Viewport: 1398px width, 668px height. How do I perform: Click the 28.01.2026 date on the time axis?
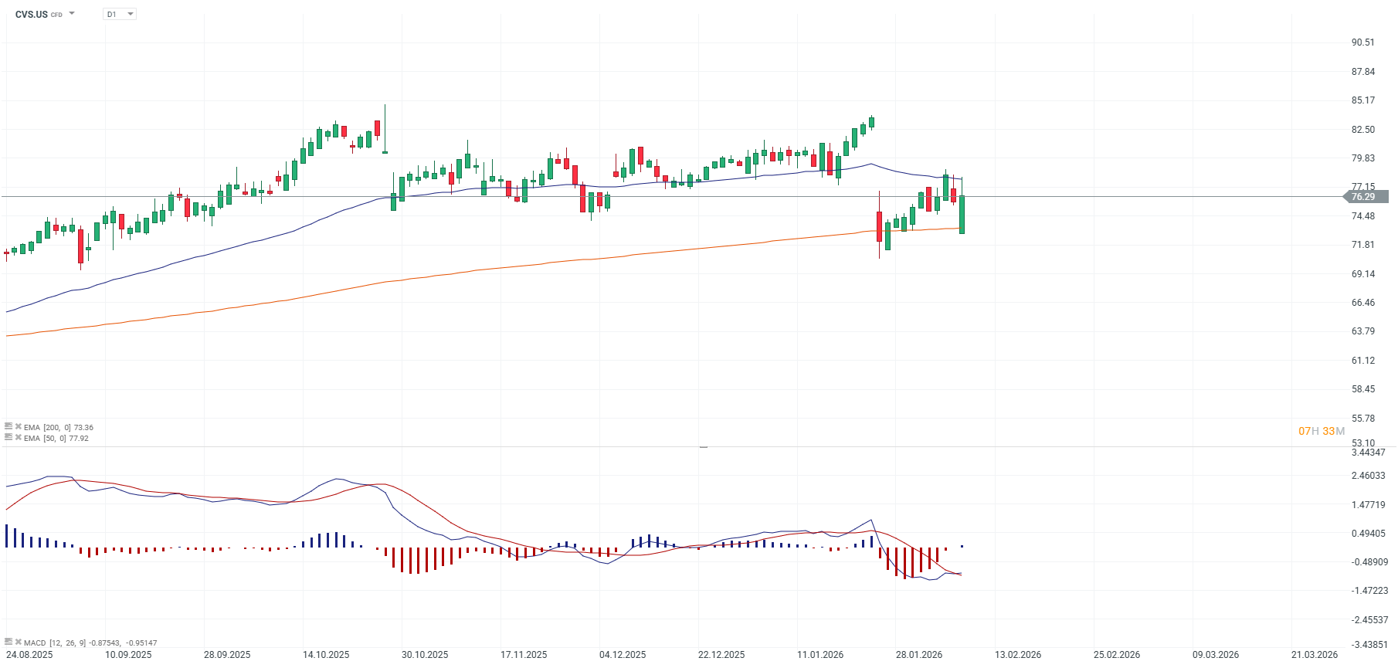919,655
